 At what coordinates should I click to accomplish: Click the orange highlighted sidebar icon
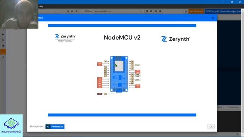(3, 52)
